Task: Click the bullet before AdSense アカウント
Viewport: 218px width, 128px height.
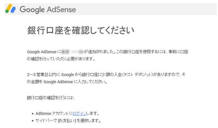Action: 33,114
